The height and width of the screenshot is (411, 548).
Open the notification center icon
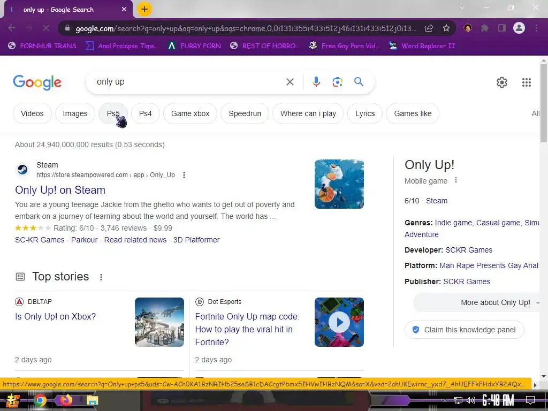(530, 400)
